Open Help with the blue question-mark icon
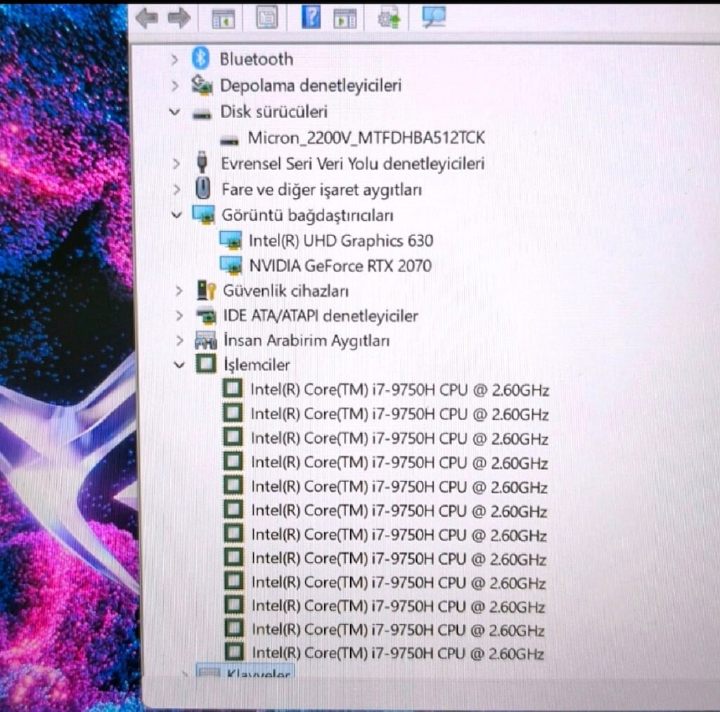The height and width of the screenshot is (712, 720). point(311,18)
